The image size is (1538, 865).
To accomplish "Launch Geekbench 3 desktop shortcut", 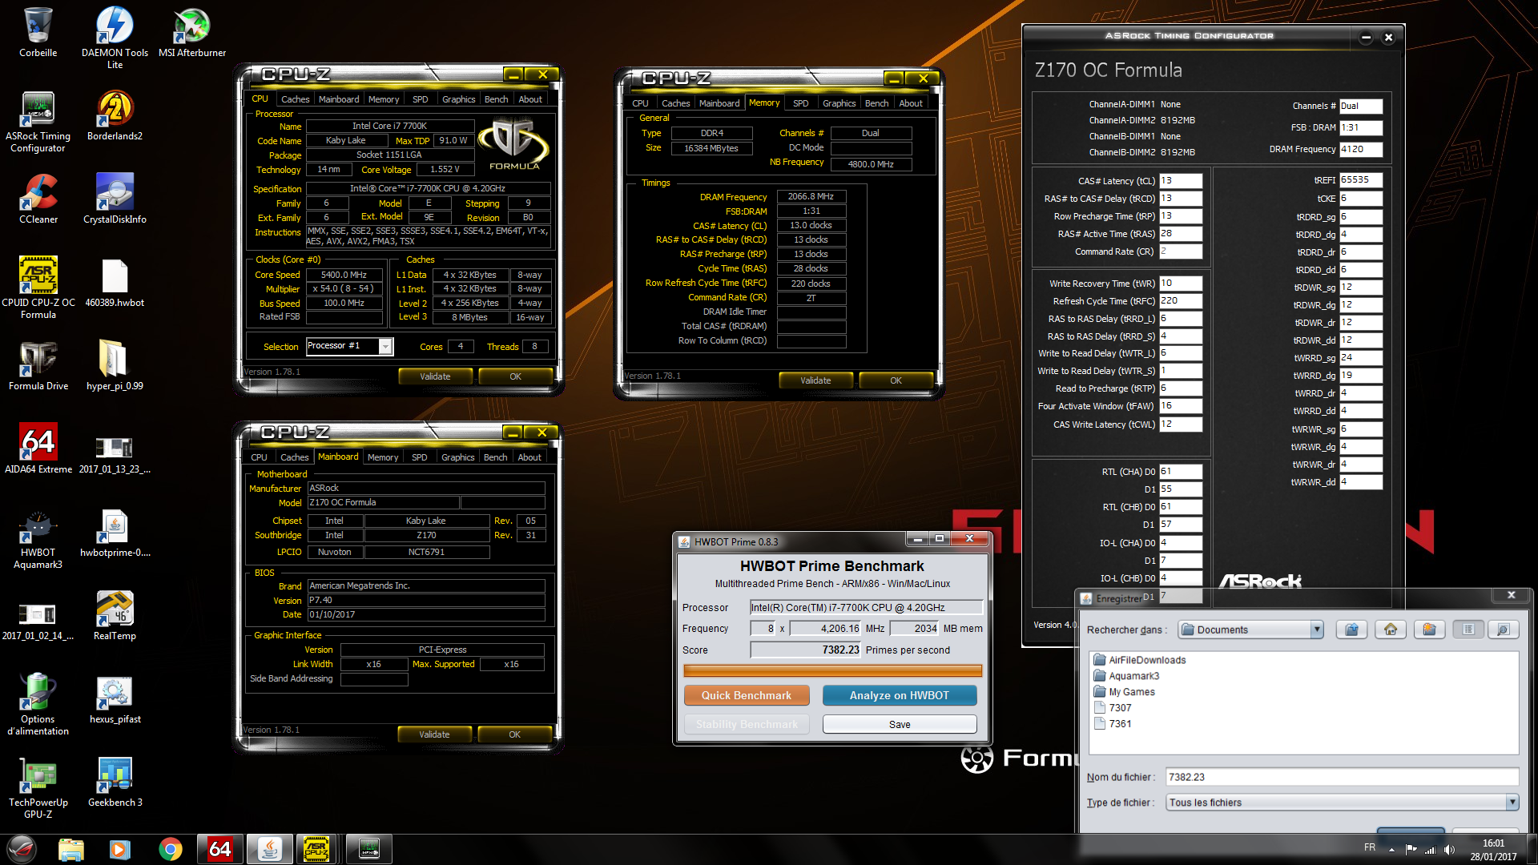I will 115,783.
